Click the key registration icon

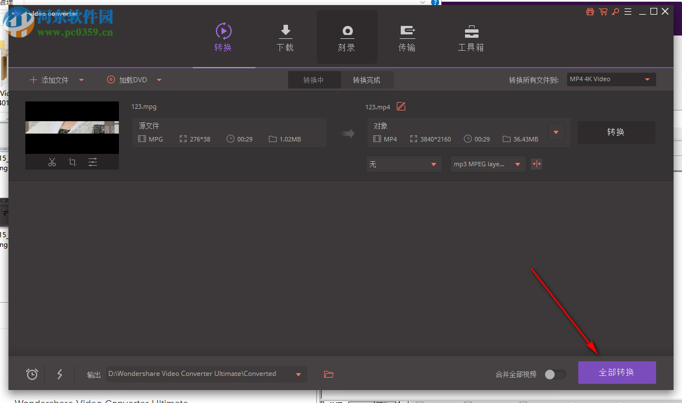tap(615, 11)
